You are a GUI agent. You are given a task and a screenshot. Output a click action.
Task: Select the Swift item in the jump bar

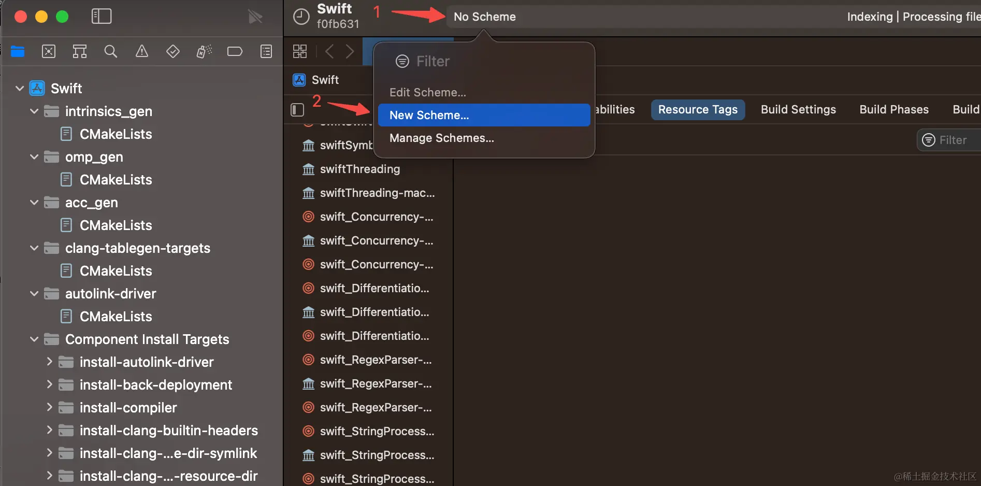325,80
